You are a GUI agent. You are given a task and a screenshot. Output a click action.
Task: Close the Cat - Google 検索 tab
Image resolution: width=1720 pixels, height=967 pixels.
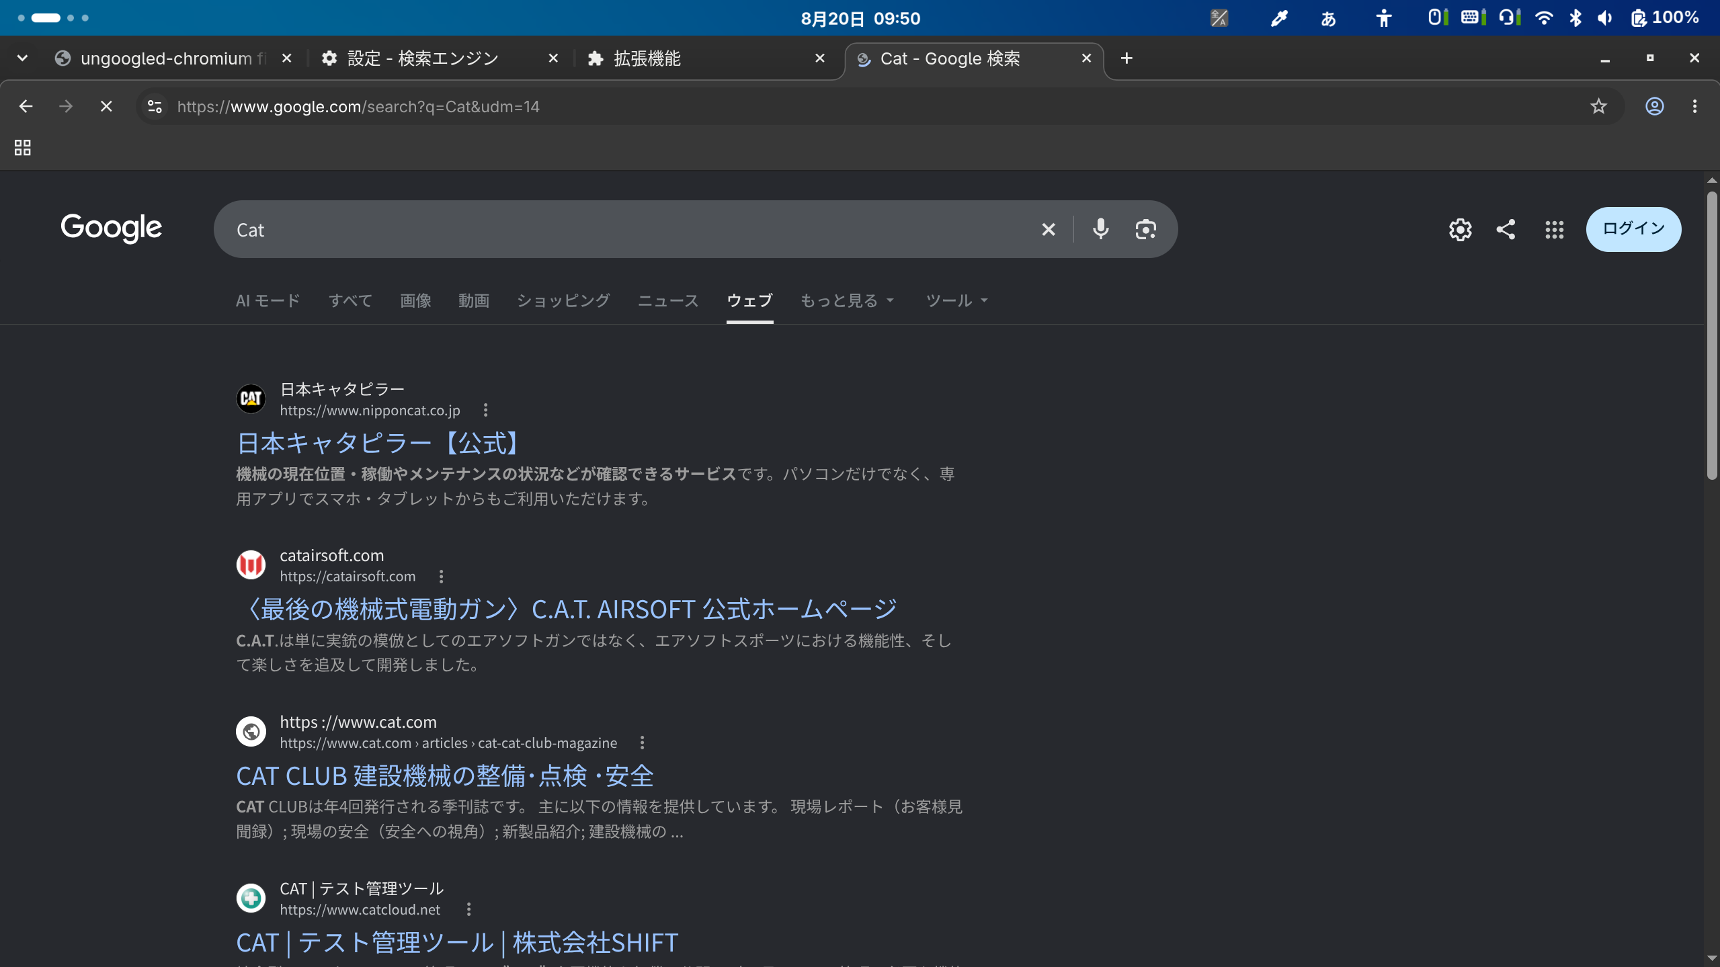(1086, 58)
